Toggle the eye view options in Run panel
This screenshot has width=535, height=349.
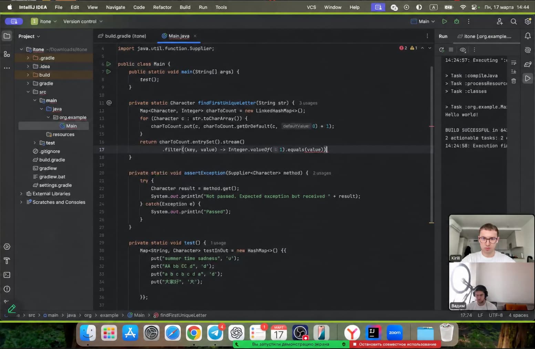(x=463, y=50)
